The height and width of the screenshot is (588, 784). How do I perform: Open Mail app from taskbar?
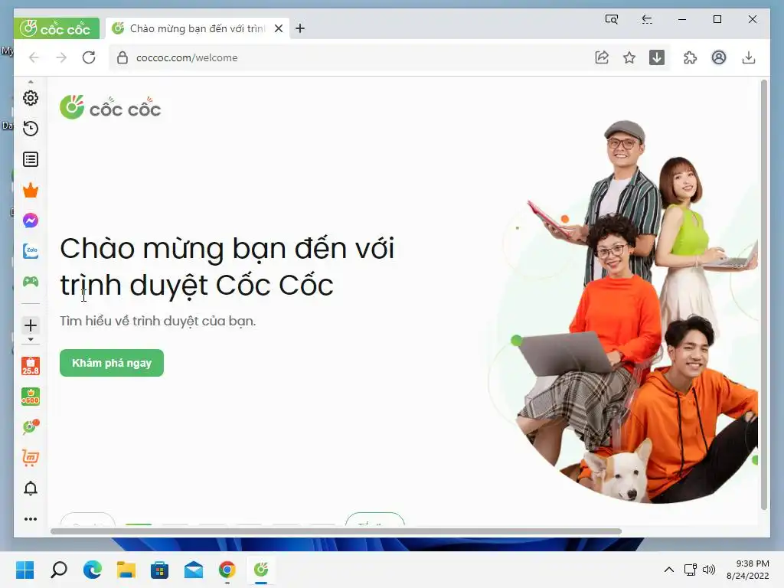pos(194,570)
